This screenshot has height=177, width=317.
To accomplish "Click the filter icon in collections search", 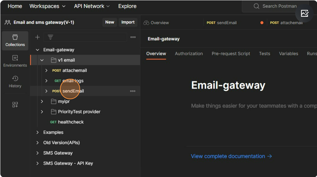I will click(50, 37).
